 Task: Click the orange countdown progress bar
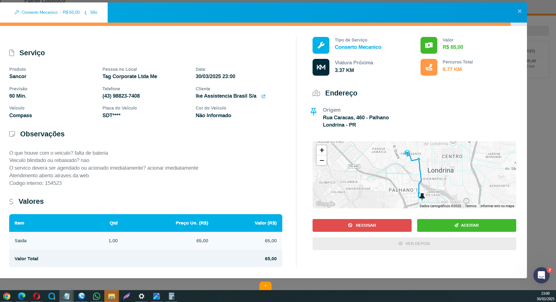tap(255, 24)
